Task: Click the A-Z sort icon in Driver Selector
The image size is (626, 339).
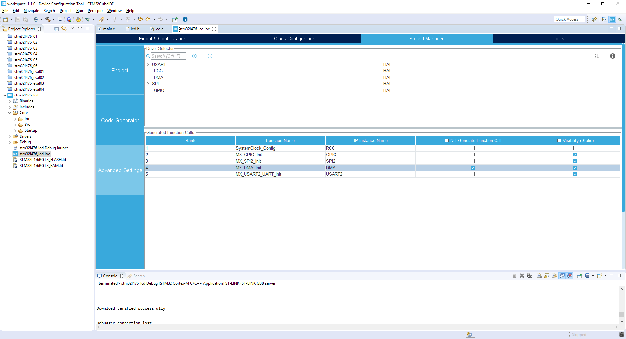Action: (x=596, y=56)
